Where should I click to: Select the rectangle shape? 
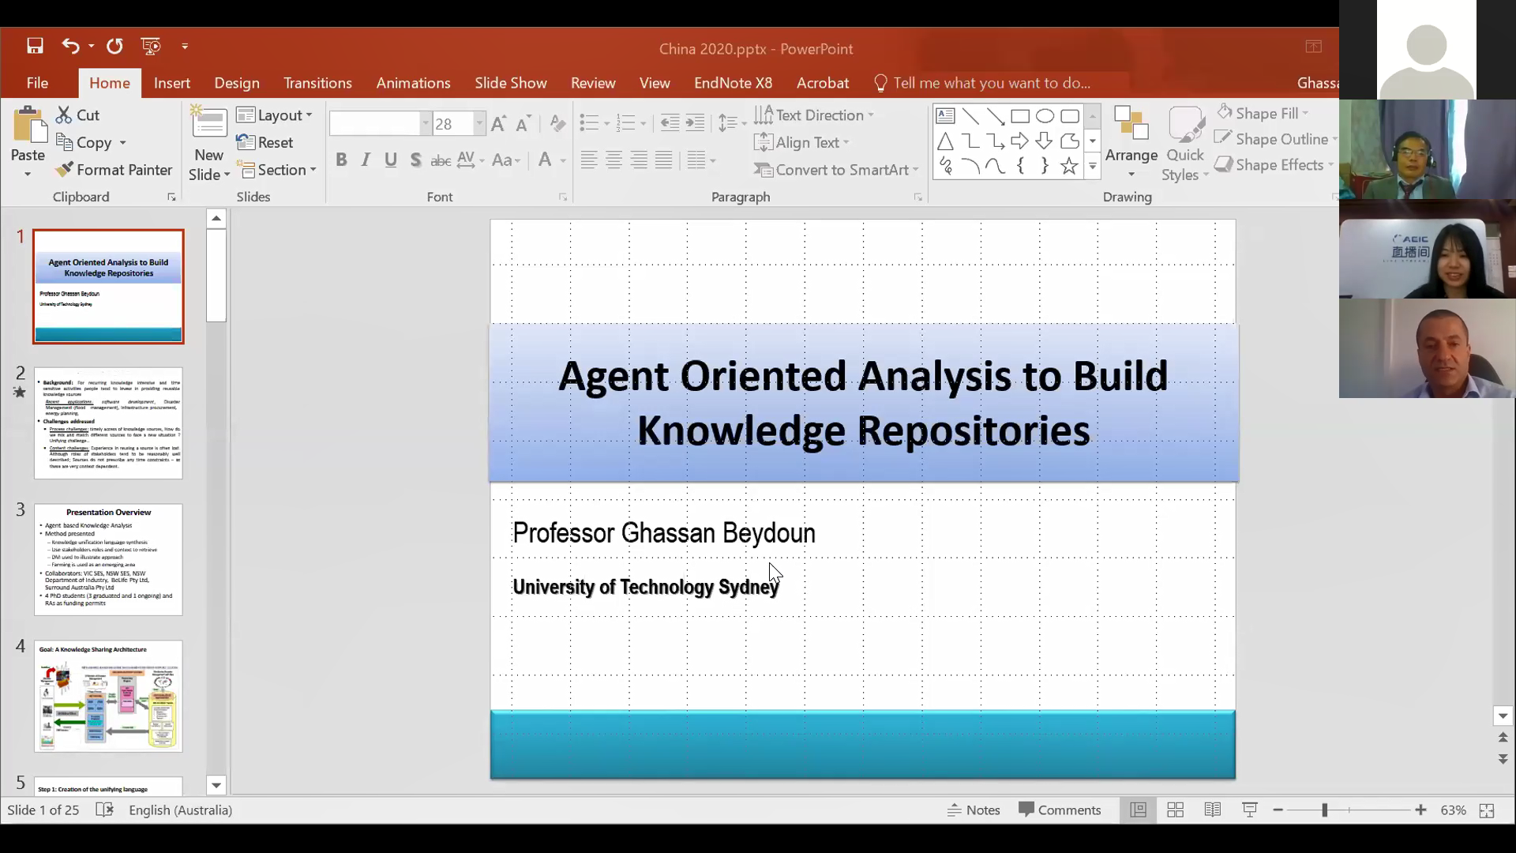(1020, 116)
